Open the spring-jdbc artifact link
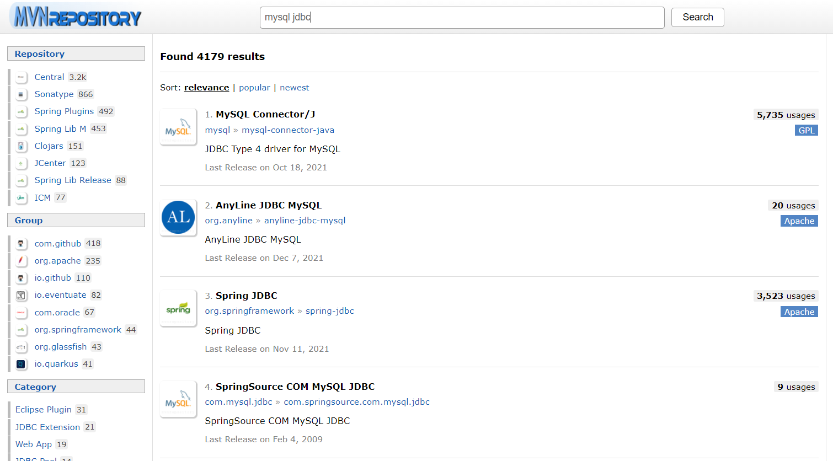 330,311
